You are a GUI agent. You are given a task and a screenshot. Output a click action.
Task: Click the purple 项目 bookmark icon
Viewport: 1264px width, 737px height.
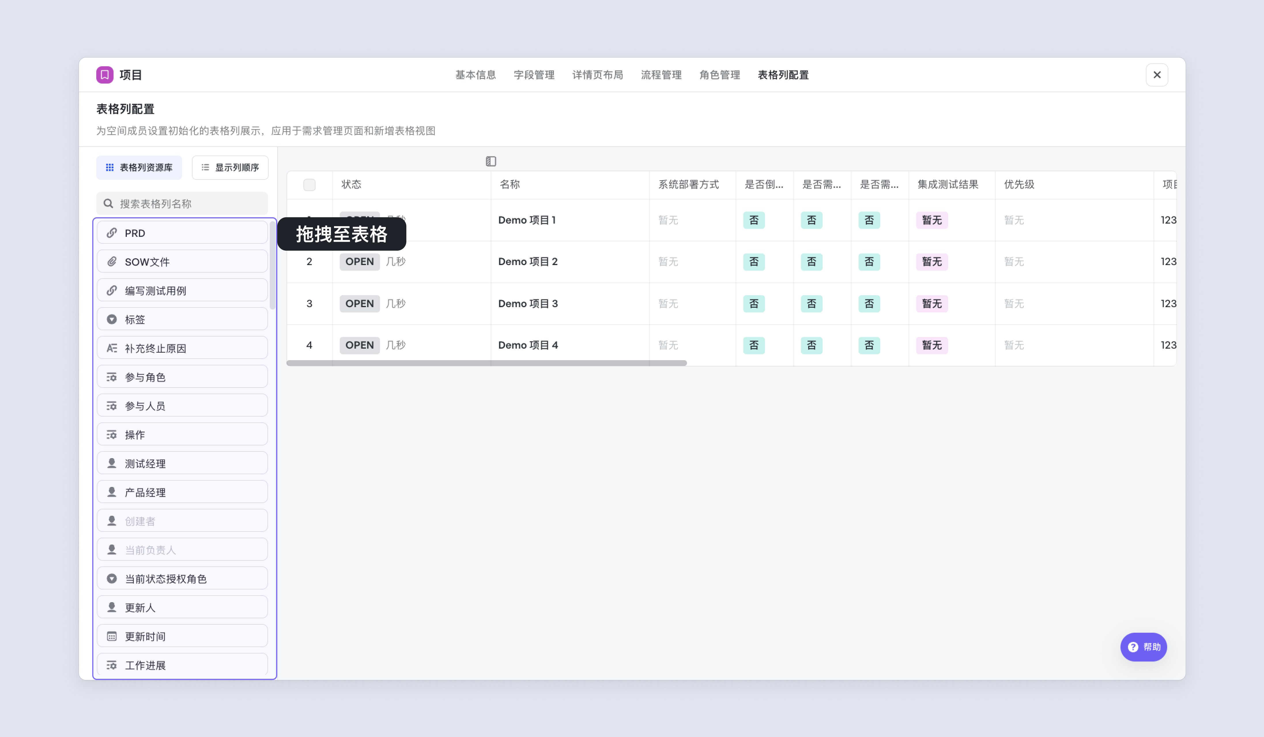point(105,75)
